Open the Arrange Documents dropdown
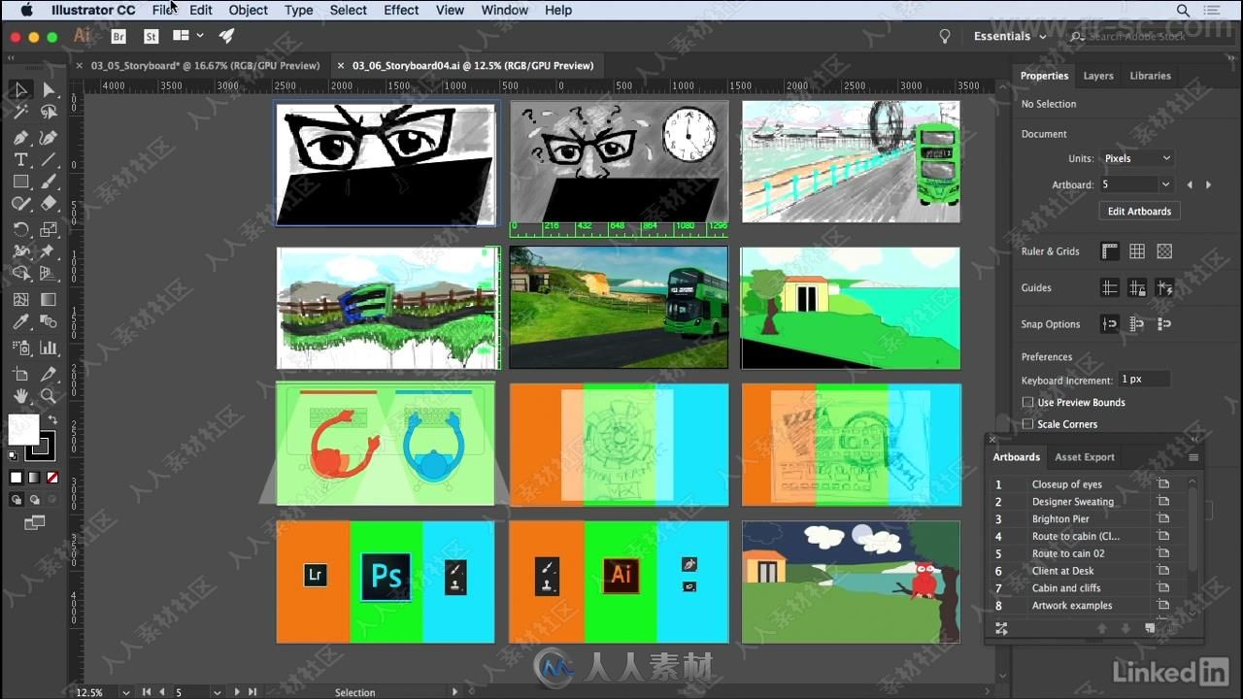The height and width of the screenshot is (699, 1243). [187, 36]
